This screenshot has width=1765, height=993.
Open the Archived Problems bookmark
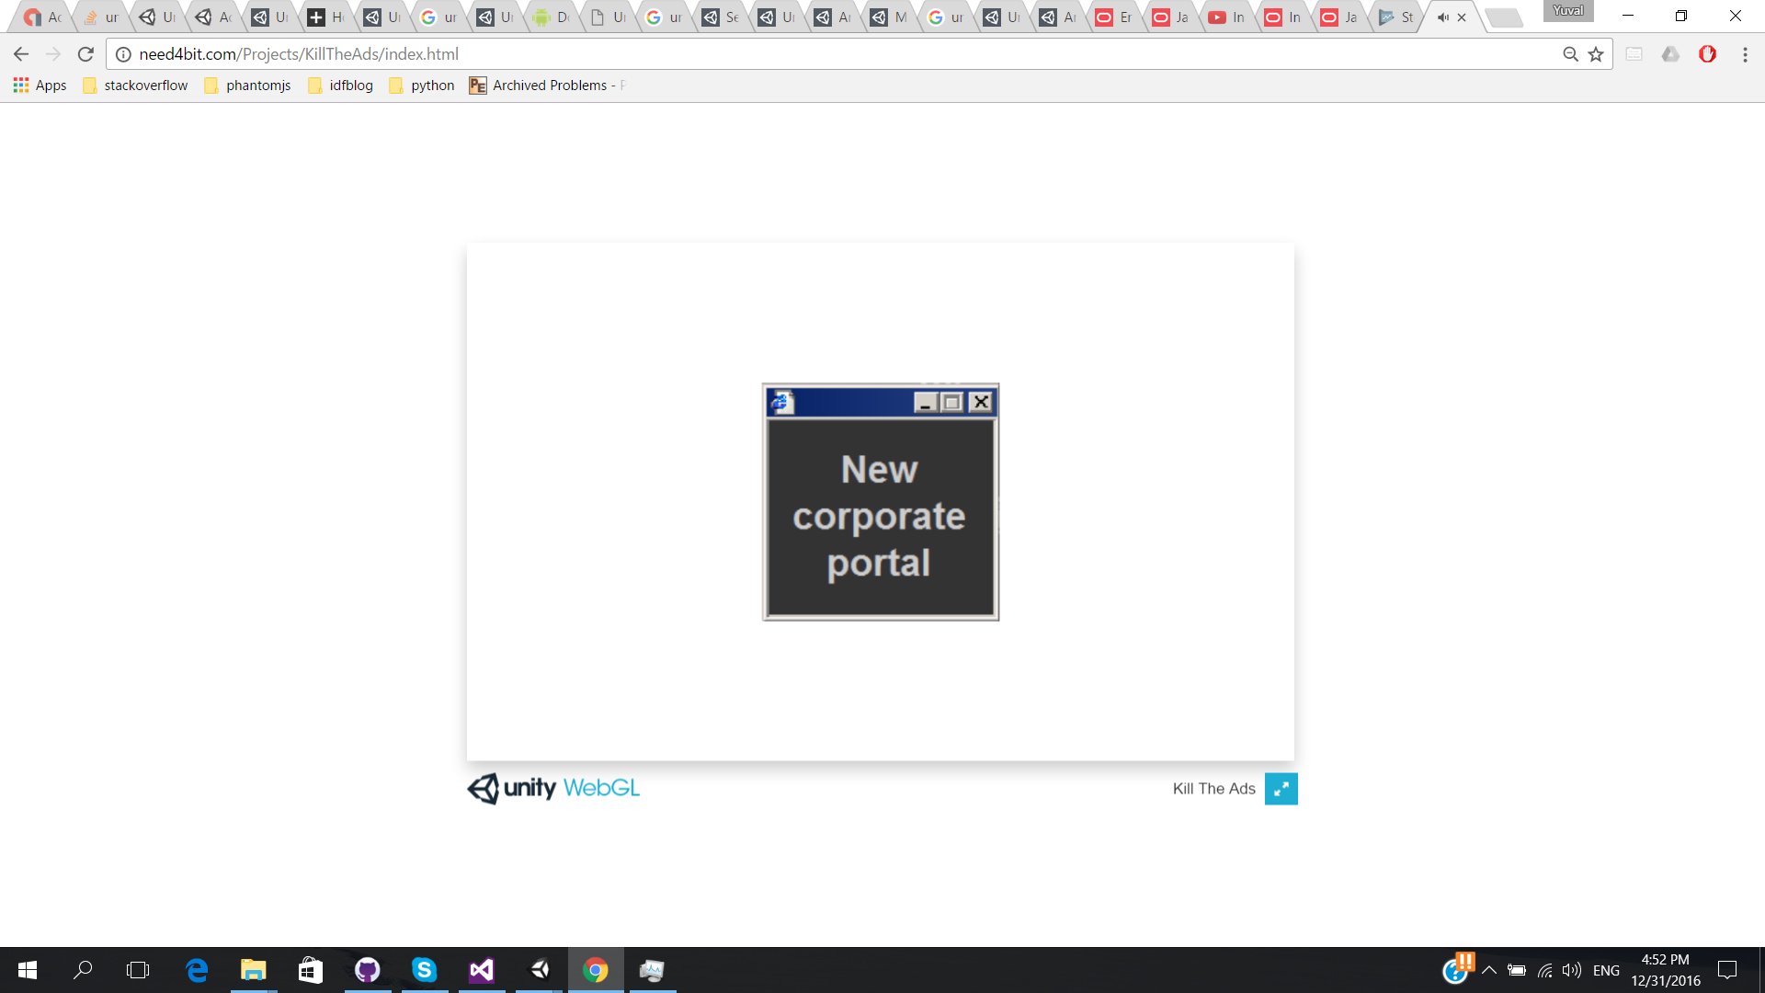pyautogui.click(x=542, y=86)
